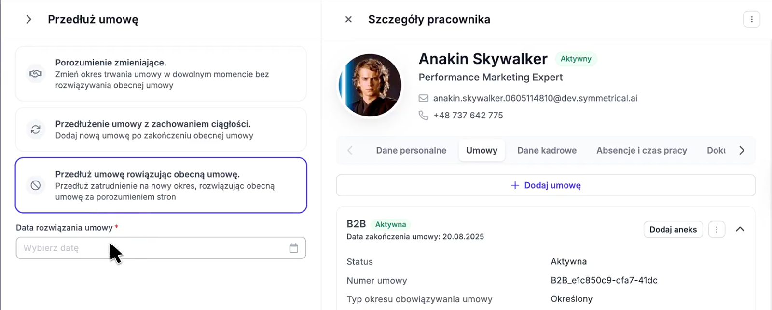Click the email envelope icon
The width and height of the screenshot is (772, 310).
[423, 98]
